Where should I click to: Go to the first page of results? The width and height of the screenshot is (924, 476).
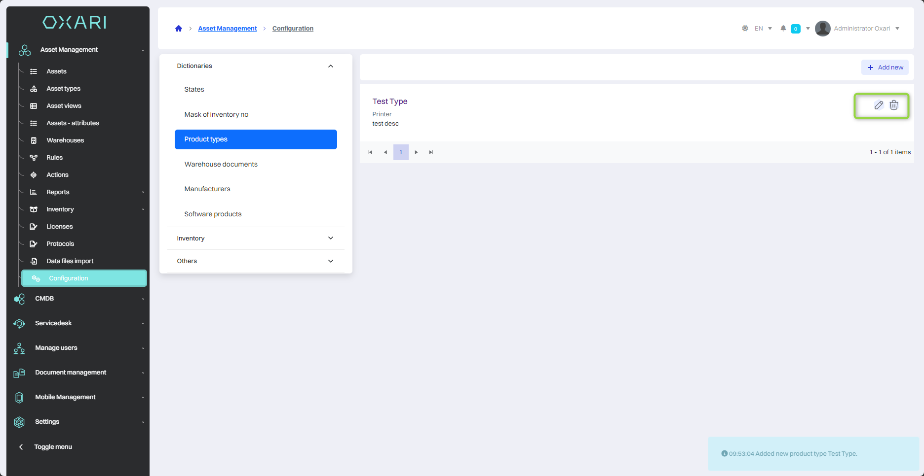click(x=370, y=152)
